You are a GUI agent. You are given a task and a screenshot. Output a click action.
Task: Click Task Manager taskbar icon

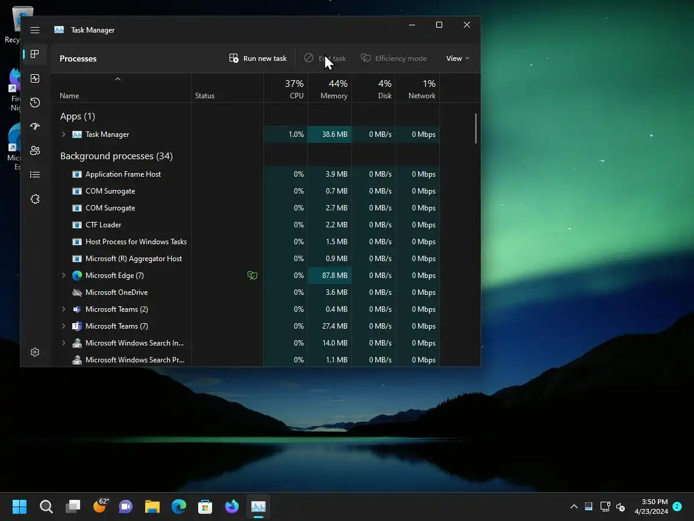coord(258,507)
